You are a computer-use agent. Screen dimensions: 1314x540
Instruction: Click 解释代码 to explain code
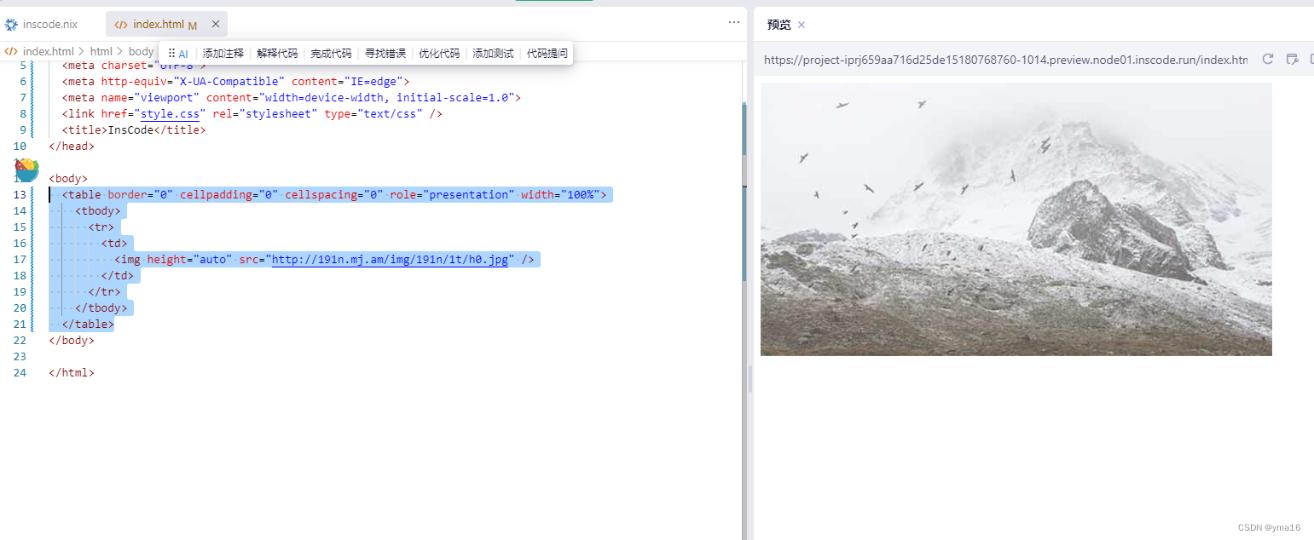(x=277, y=53)
